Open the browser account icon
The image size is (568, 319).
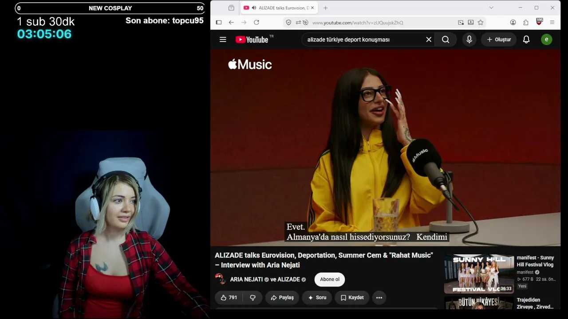tap(513, 23)
